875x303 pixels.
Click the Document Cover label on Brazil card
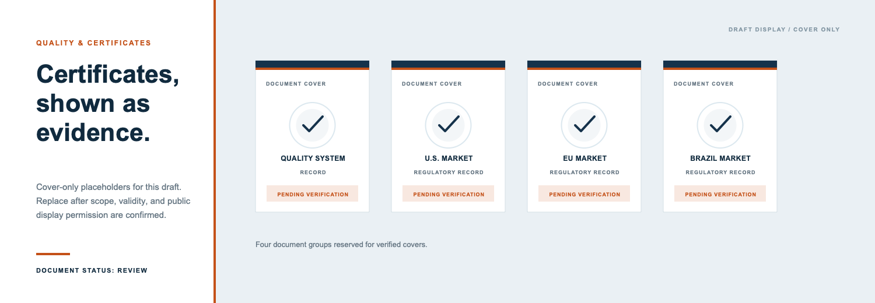pos(703,84)
